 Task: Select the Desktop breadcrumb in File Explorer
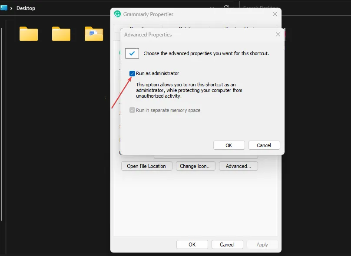tap(26, 8)
